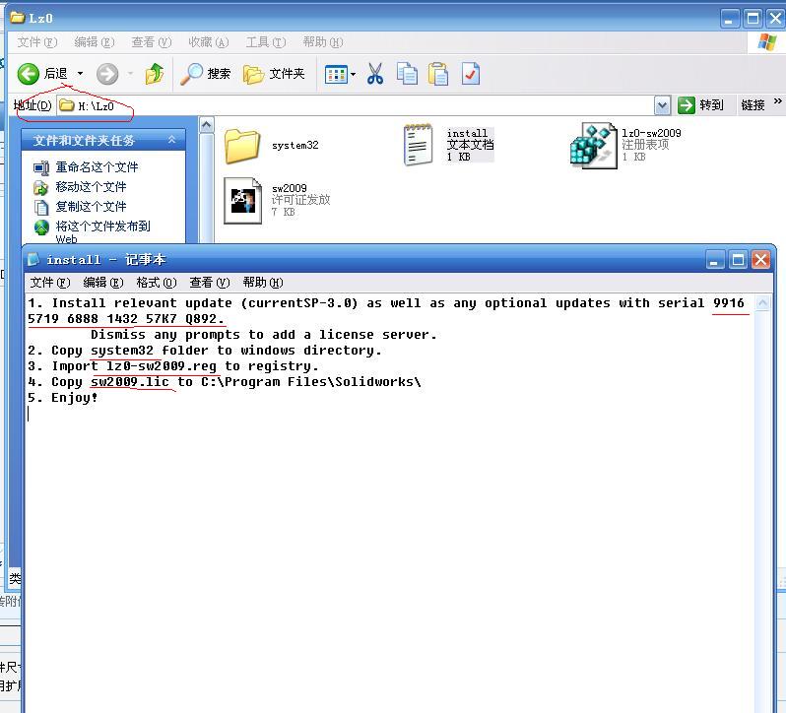Click the Notepad title bar icon

[x=33, y=259]
